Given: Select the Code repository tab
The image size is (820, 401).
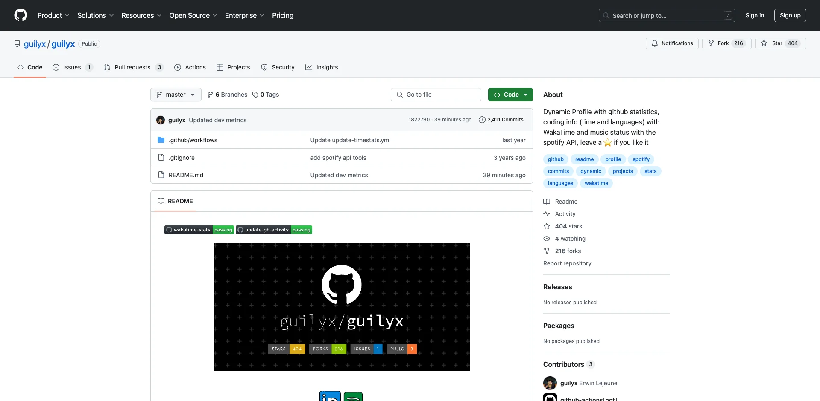Looking at the screenshot, I should (x=30, y=67).
